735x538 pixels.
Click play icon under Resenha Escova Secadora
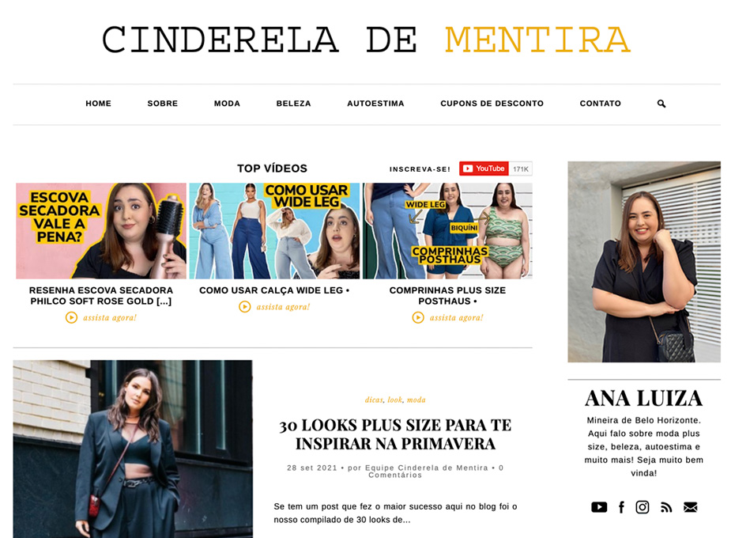[x=71, y=318]
